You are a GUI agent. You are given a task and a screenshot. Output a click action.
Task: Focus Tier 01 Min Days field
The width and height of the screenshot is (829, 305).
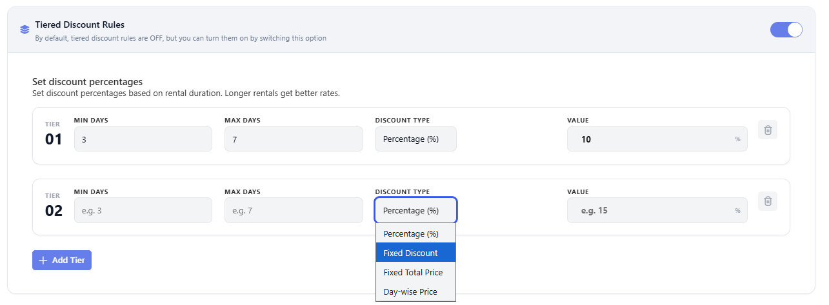coord(143,139)
